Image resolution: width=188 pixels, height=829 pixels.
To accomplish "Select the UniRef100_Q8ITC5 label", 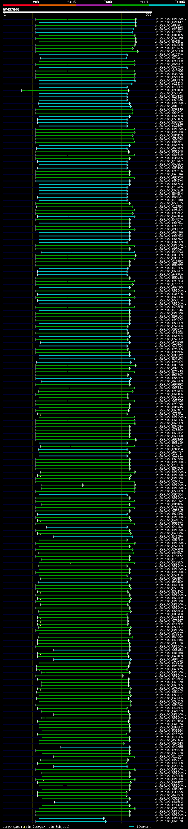I will tap(168, 35).
